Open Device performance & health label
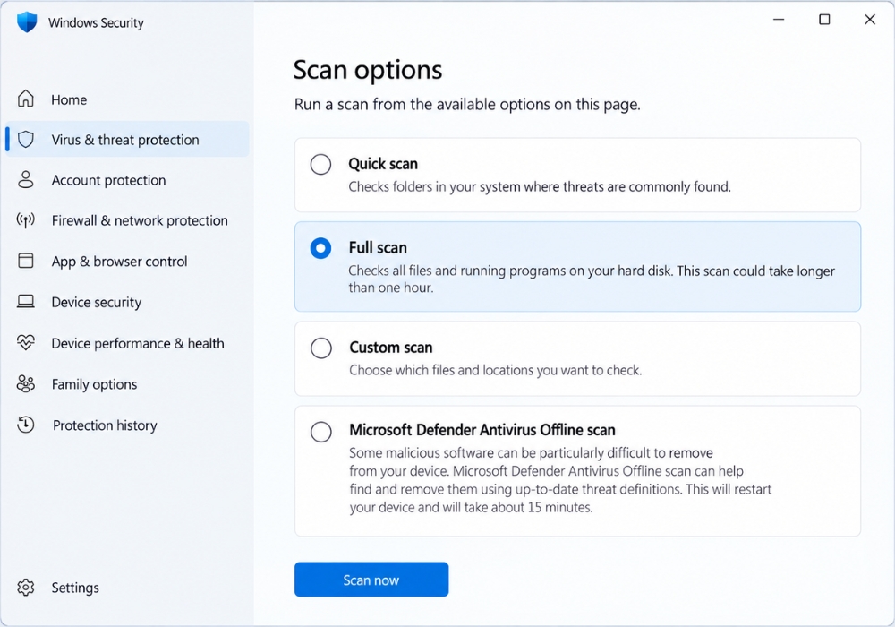The width and height of the screenshot is (895, 627). (x=138, y=343)
